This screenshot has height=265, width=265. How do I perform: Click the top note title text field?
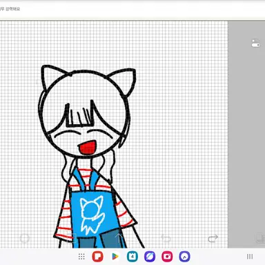tap(10, 9)
